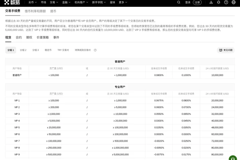Select the 特殊规则交易对 filter chip
This screenshot has height=160, width=240.
[83, 50]
